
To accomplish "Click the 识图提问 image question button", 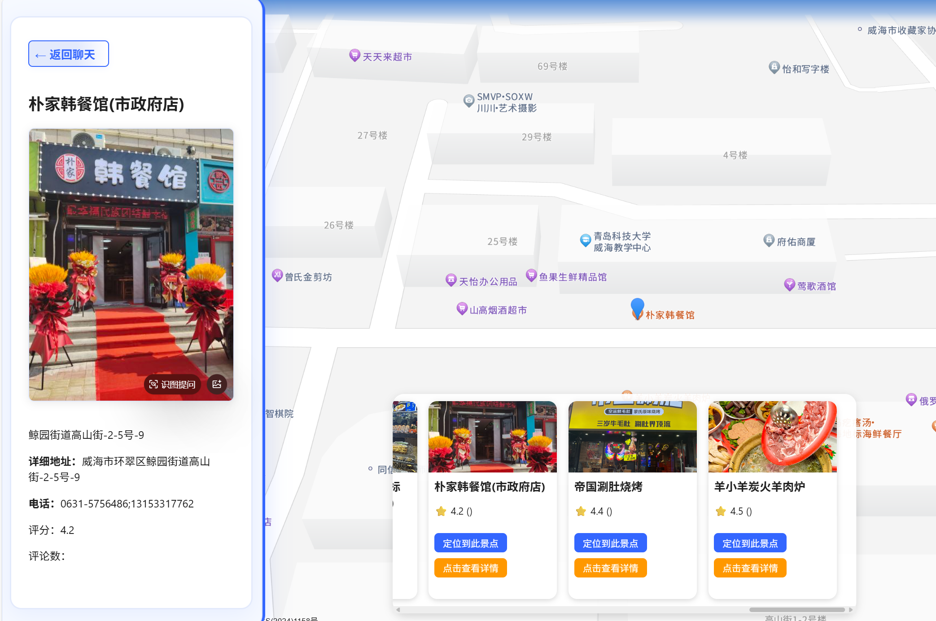I will pyautogui.click(x=172, y=384).
